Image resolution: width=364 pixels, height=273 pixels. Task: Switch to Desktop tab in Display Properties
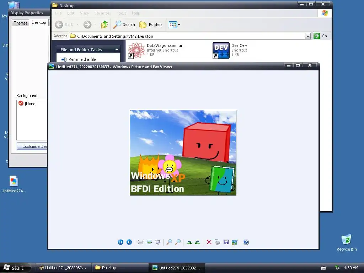(x=39, y=22)
